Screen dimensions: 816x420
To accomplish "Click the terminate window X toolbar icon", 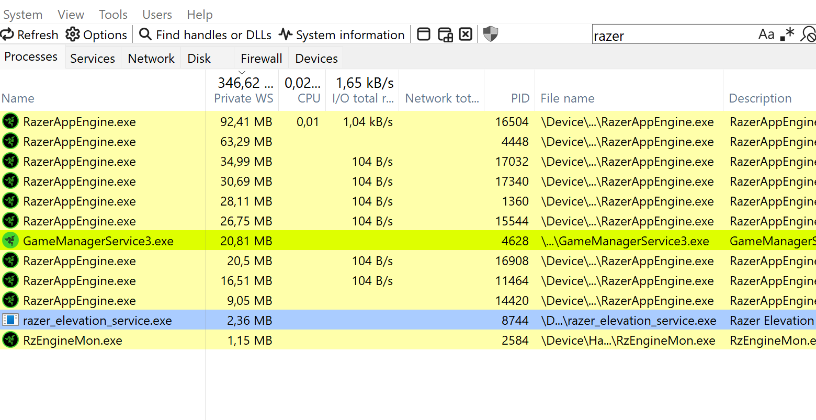I will [466, 35].
